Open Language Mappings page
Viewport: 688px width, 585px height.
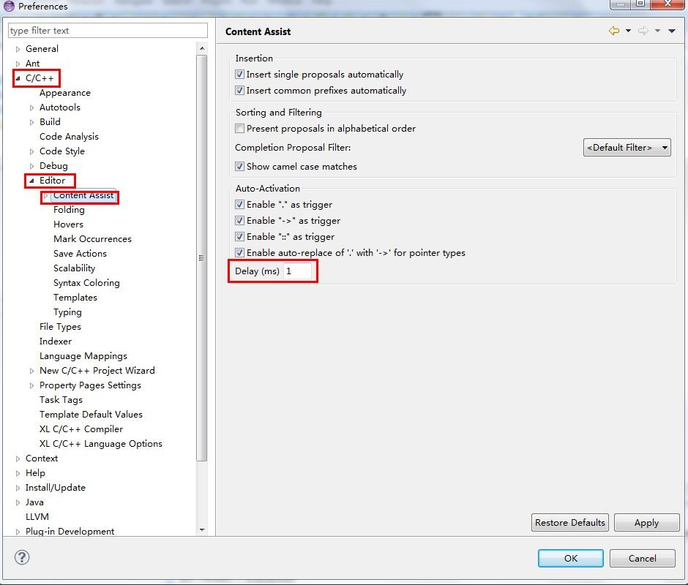tap(83, 356)
